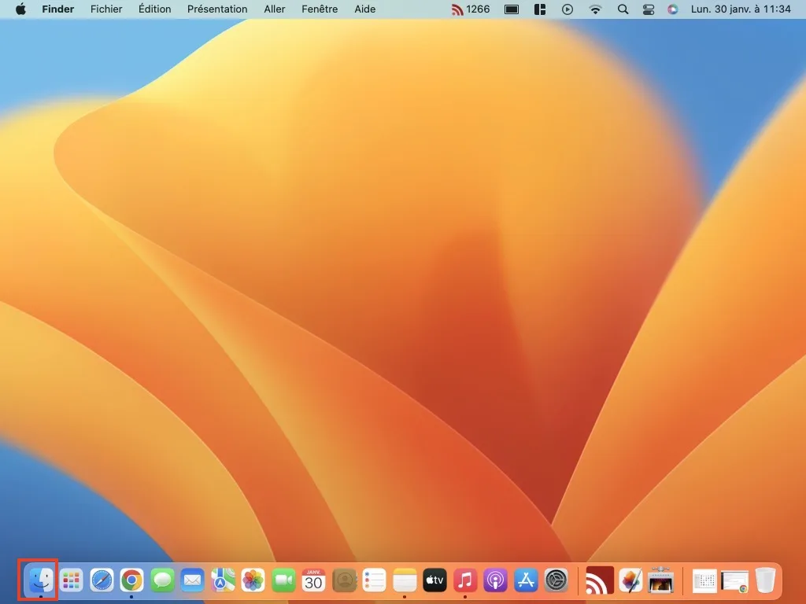Open the Présentation menu
Image resolution: width=806 pixels, height=604 pixels.
click(x=217, y=9)
